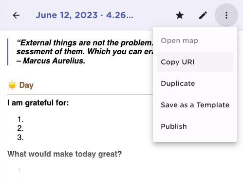The image size is (243, 184).
Task: Click the Marcus Aurelius attribution line
Action: point(51,61)
